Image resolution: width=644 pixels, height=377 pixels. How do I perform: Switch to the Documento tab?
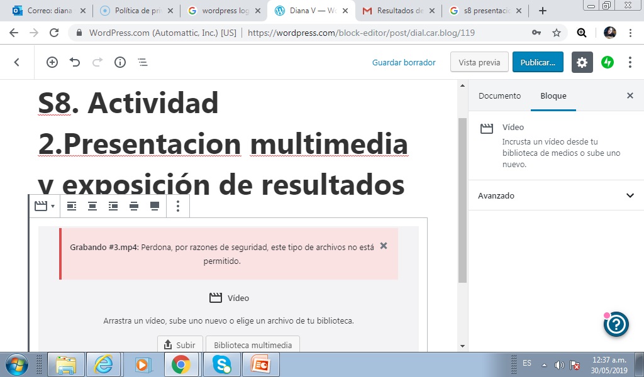tap(499, 96)
